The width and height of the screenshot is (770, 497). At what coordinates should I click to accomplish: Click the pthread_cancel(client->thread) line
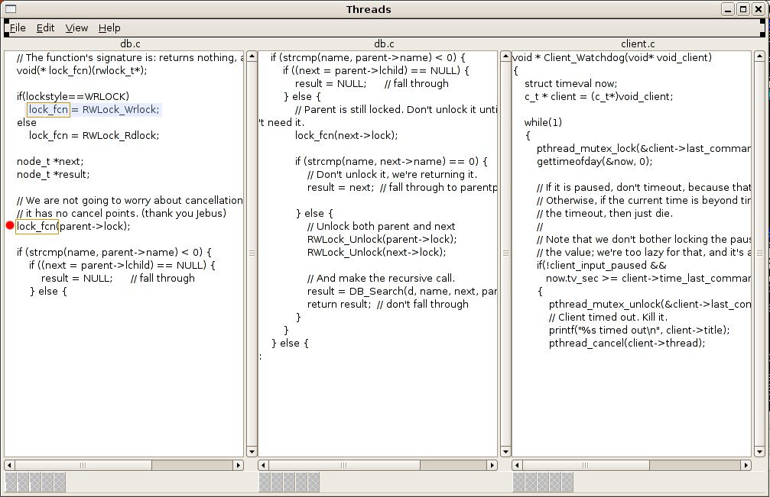pos(626,343)
